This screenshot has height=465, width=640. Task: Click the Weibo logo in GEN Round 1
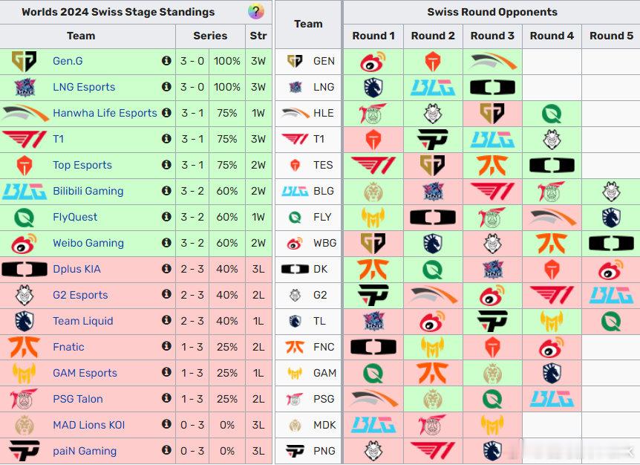tap(373, 61)
